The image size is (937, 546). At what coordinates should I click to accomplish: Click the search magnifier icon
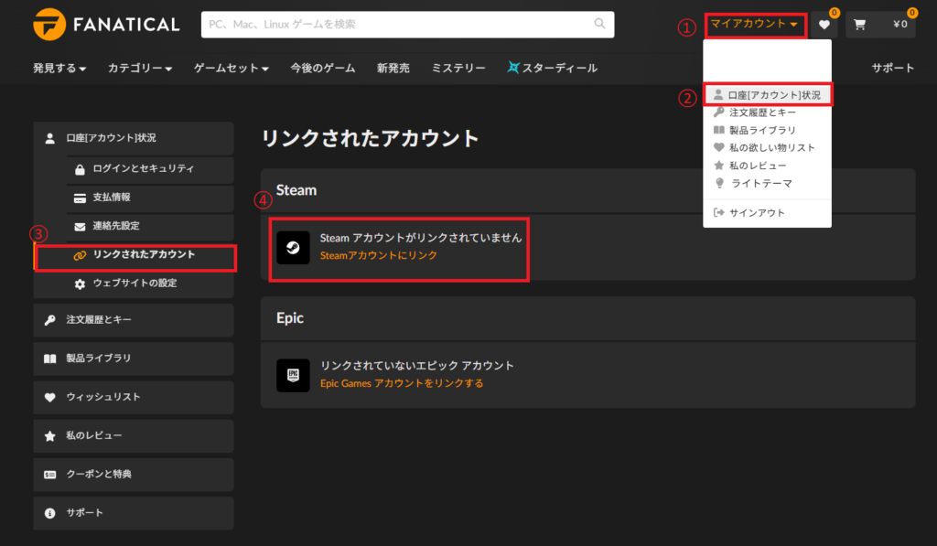point(599,23)
